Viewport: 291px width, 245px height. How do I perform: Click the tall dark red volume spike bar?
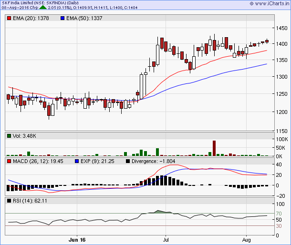tap(214, 148)
